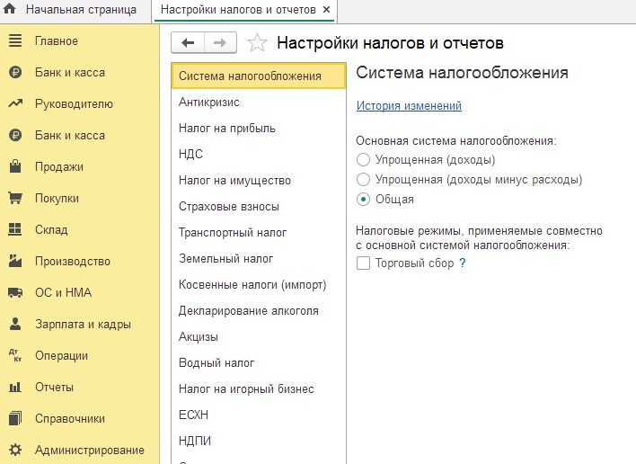Open Администрирование gear icon
This screenshot has height=464, width=636.
(x=15, y=450)
